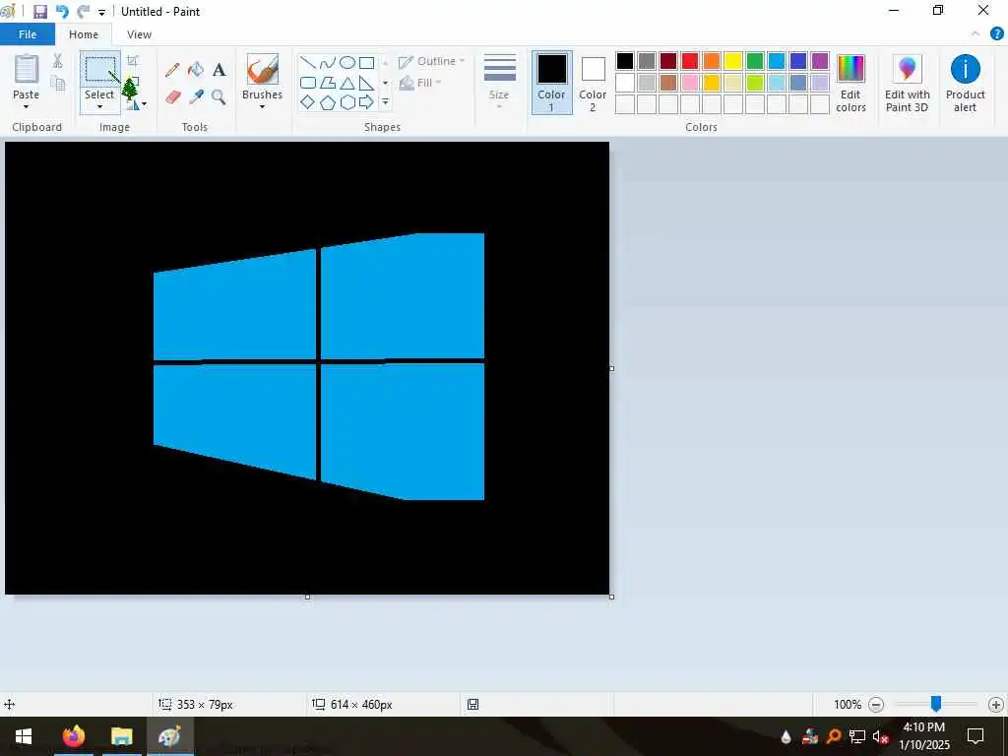Click the Product alert button
This screenshot has width=1008, height=756.
(965, 84)
